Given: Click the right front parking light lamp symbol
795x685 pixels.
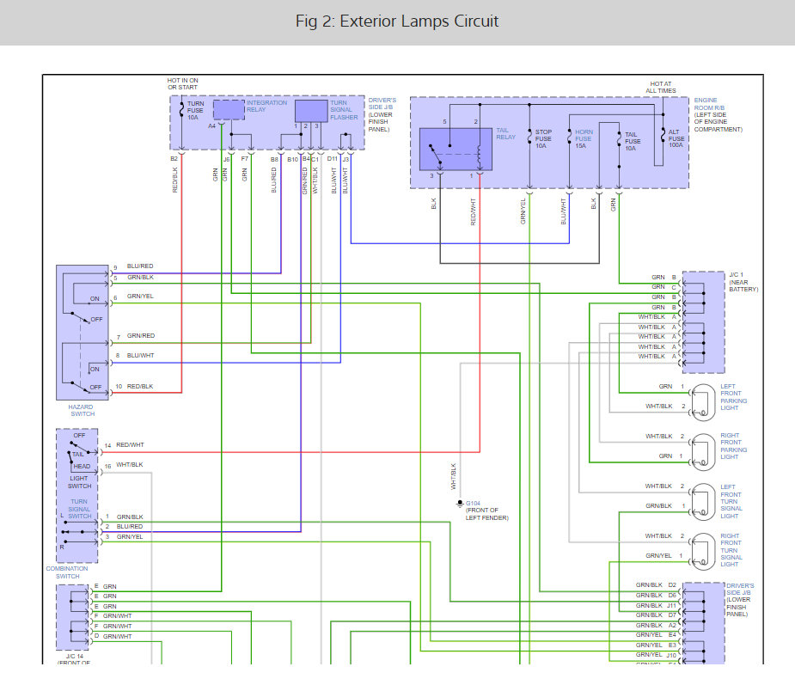Looking at the screenshot, I should coord(703,451).
